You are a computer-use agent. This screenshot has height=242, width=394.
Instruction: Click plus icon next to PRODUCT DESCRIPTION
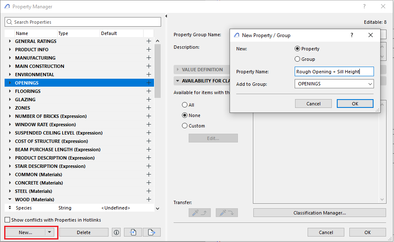coord(149,158)
